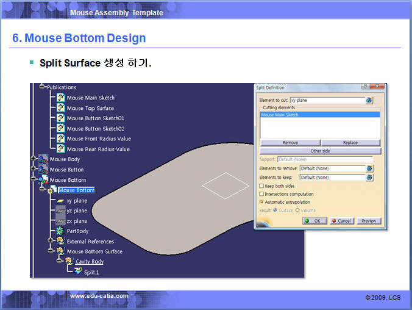Click the Mouse Top Surface publication icon
The image size is (412, 310).
coord(60,108)
